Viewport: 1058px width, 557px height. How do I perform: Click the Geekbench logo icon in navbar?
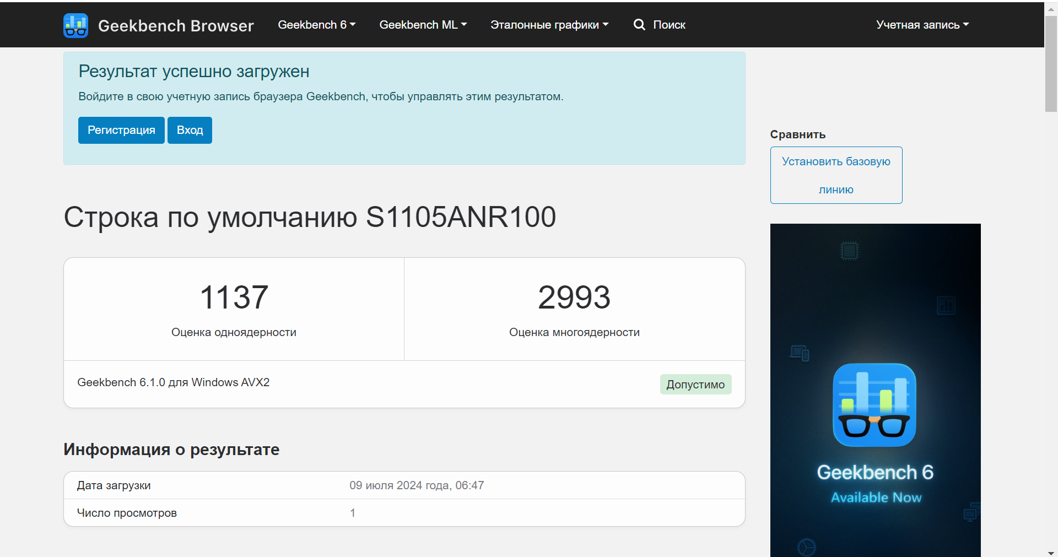(75, 25)
